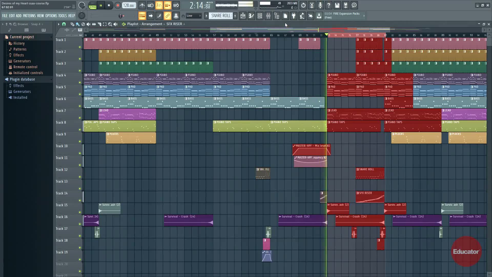The image size is (492, 277).
Task: Open the SNARE ROLL pattern selector
Action: (x=221, y=16)
